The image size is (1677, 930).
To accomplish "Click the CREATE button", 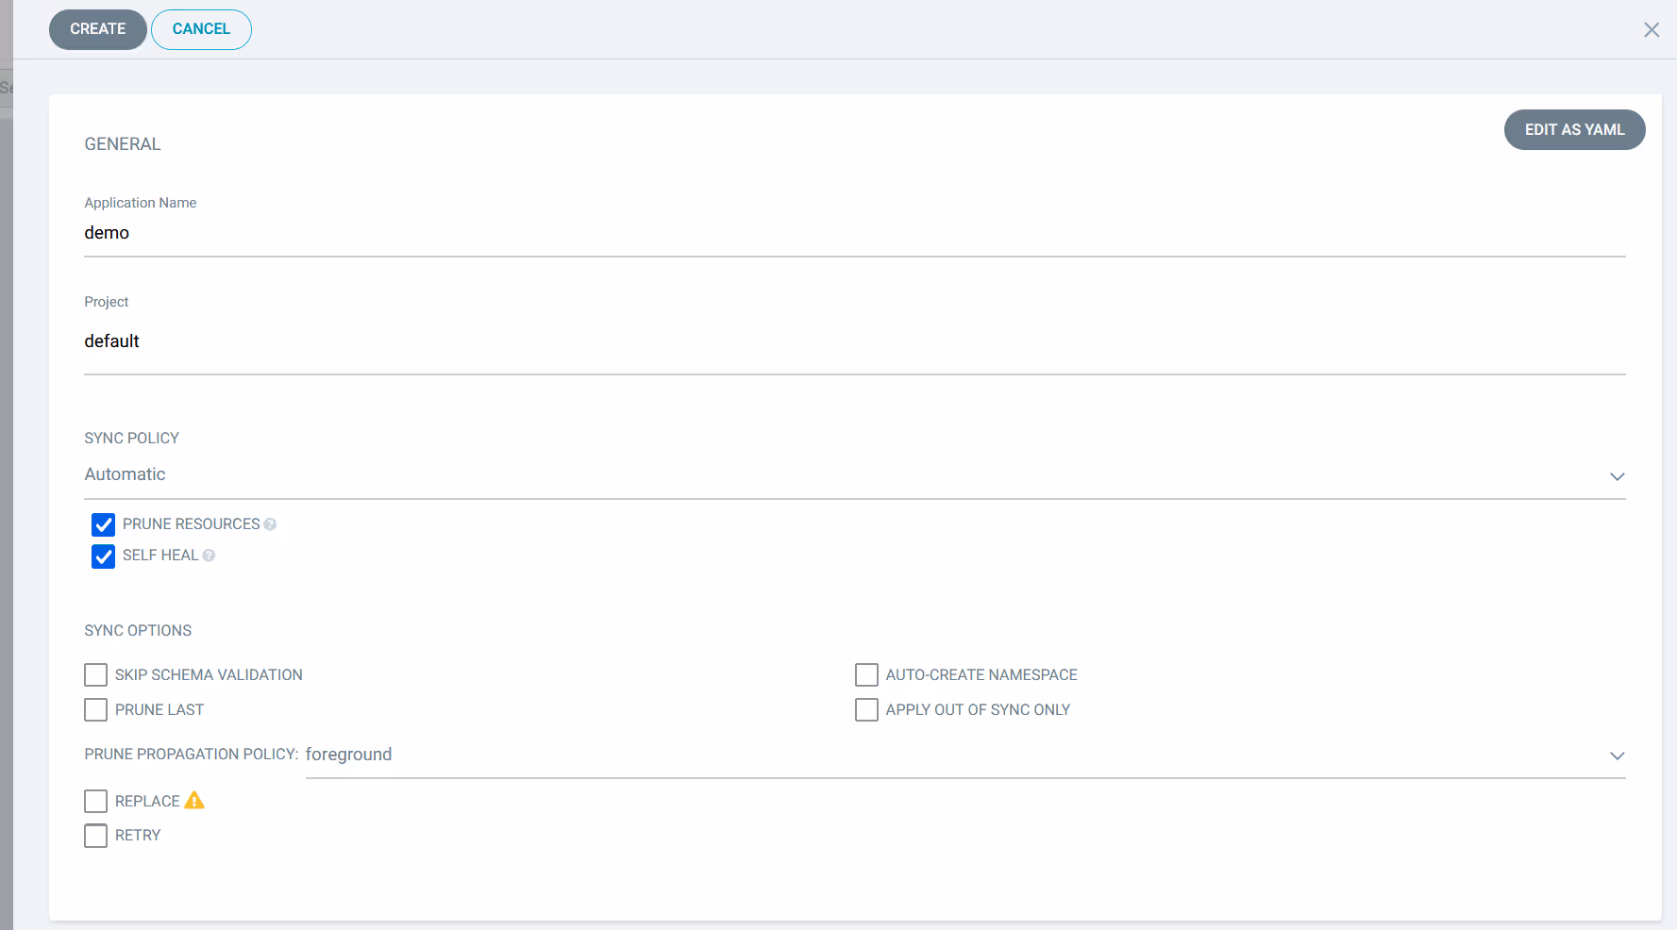I will (97, 29).
